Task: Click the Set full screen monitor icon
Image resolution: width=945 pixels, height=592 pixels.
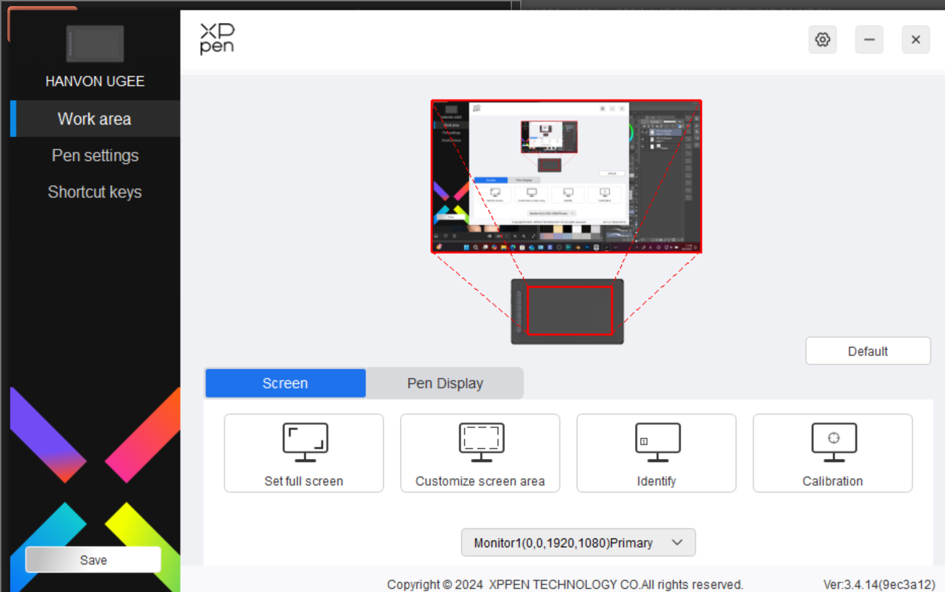Action: tap(305, 442)
